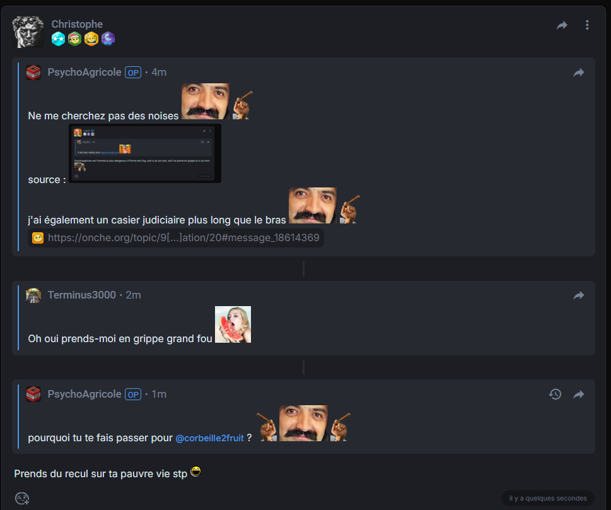The width and height of the screenshot is (611, 510).
Task: Click the OP badge on the 1m quote
Action: 133,394
